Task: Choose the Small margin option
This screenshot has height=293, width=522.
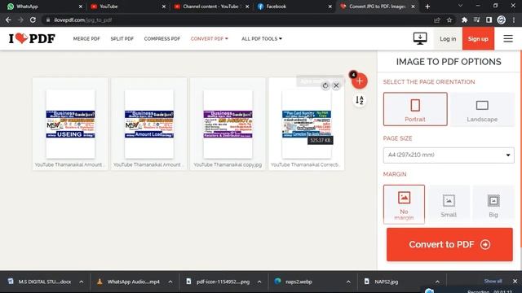Action: (449, 204)
